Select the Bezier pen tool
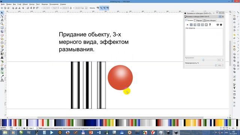 click(2, 50)
